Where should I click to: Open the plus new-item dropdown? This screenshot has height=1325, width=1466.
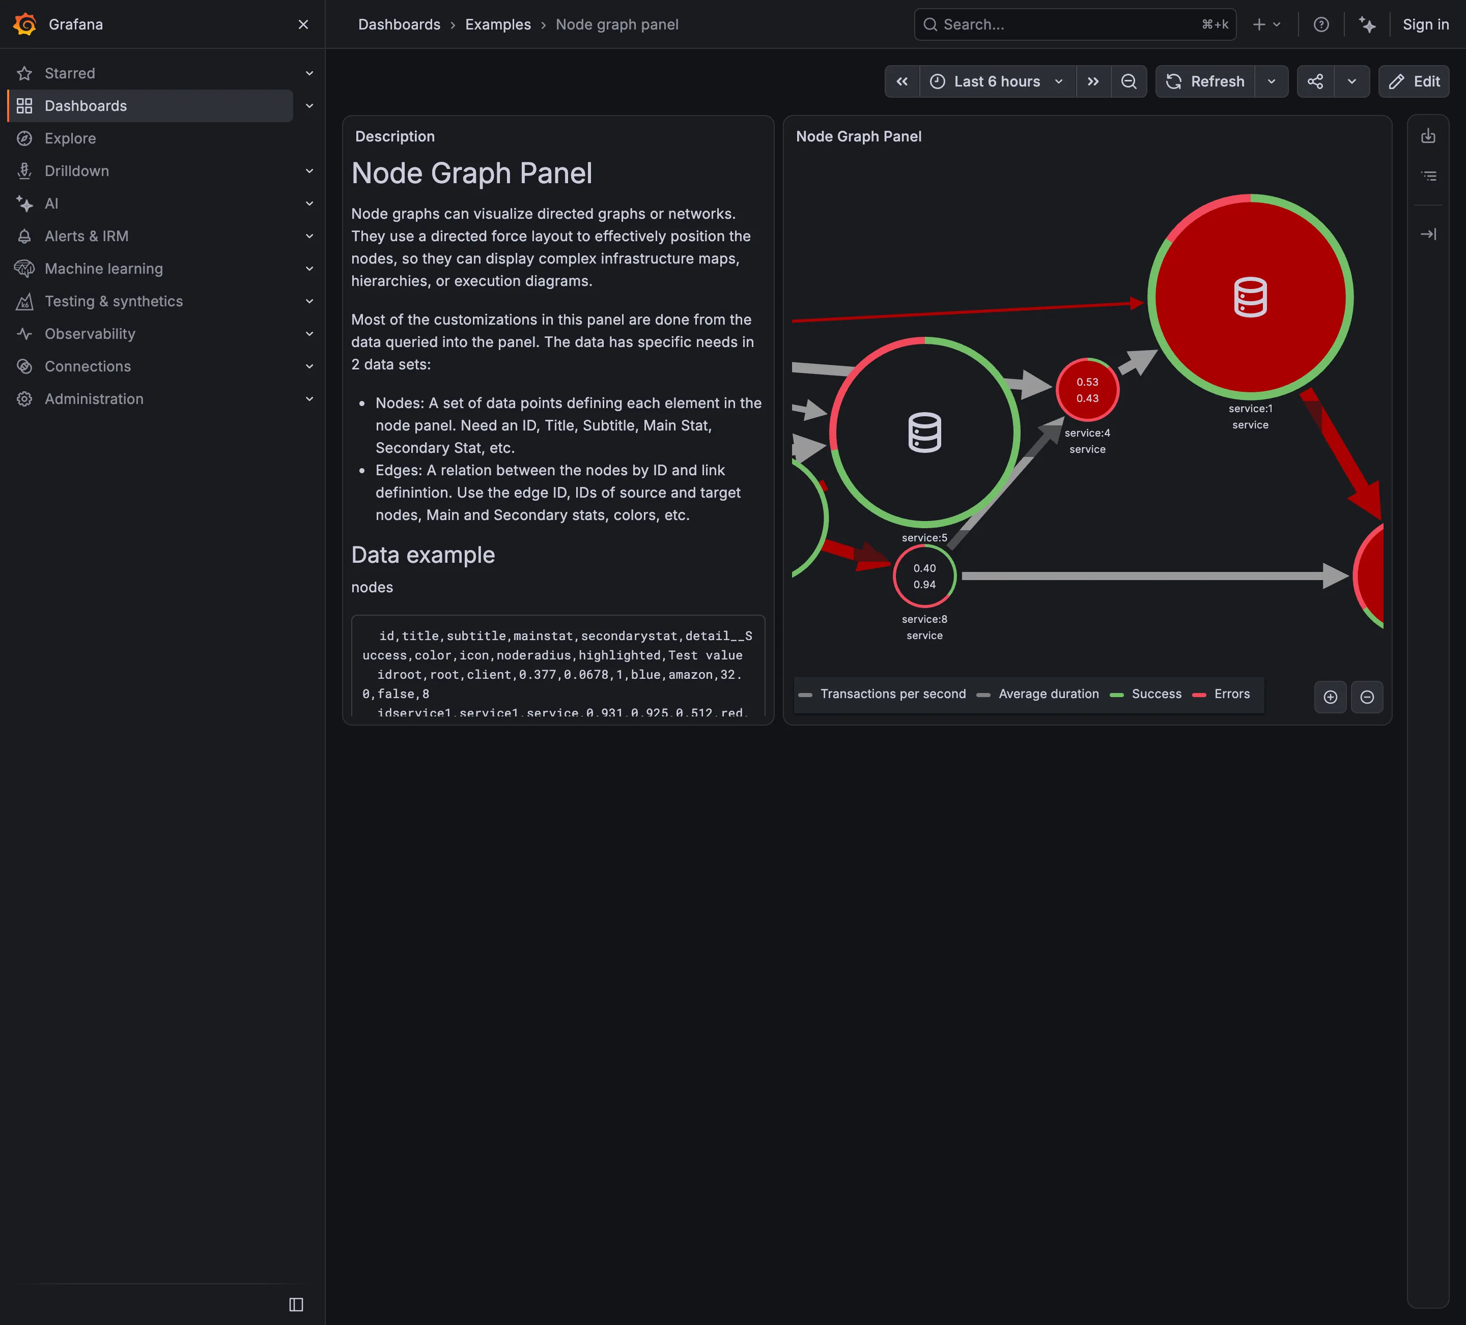[x=1266, y=25]
